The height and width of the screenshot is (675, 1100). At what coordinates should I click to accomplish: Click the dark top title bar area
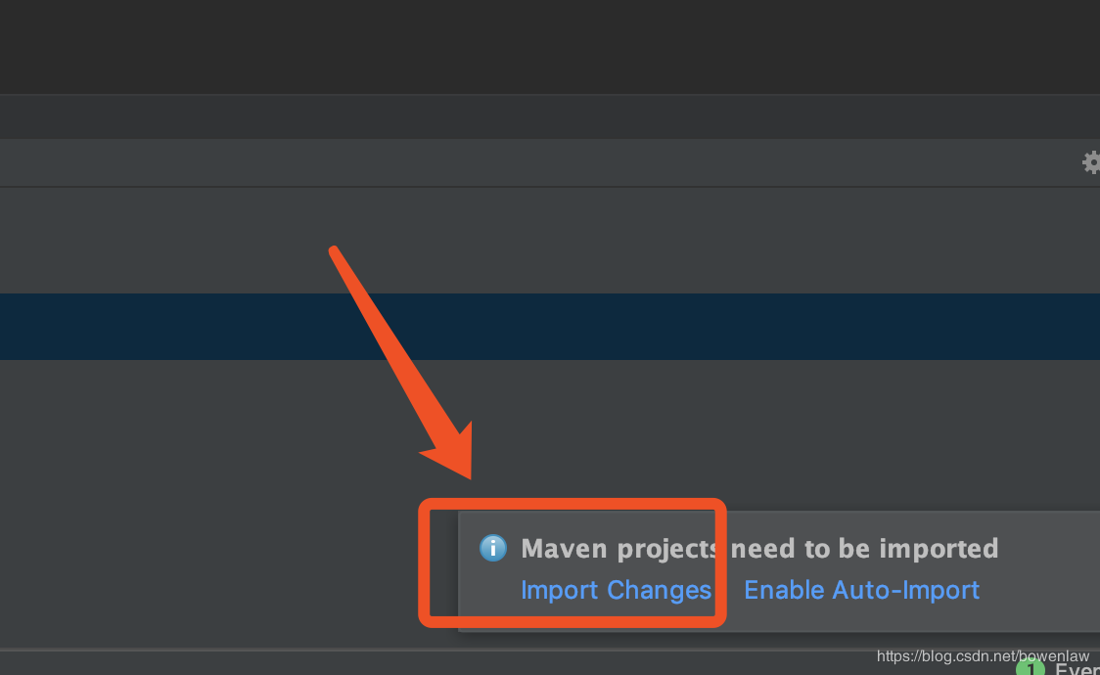coord(550,46)
